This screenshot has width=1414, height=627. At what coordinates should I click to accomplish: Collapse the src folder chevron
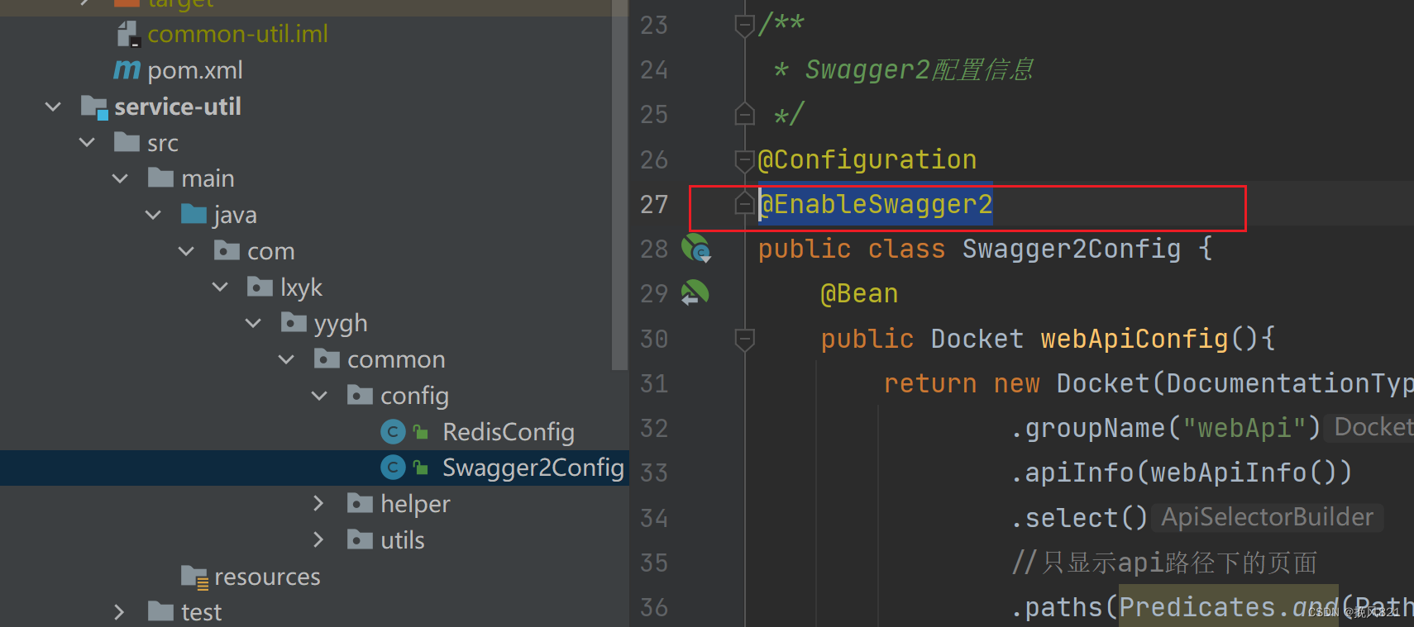tap(86, 141)
